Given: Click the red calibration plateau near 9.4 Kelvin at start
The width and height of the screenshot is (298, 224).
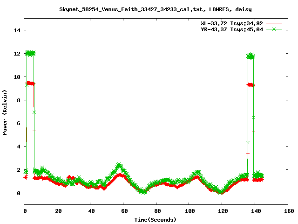Looking at the screenshot, I should pyautogui.click(x=30, y=84).
